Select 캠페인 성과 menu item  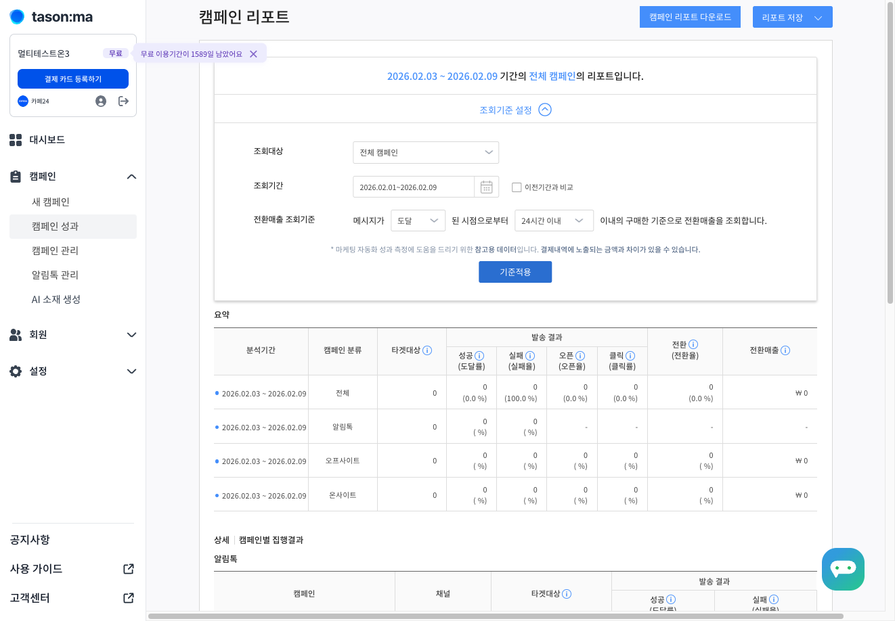[x=73, y=227]
